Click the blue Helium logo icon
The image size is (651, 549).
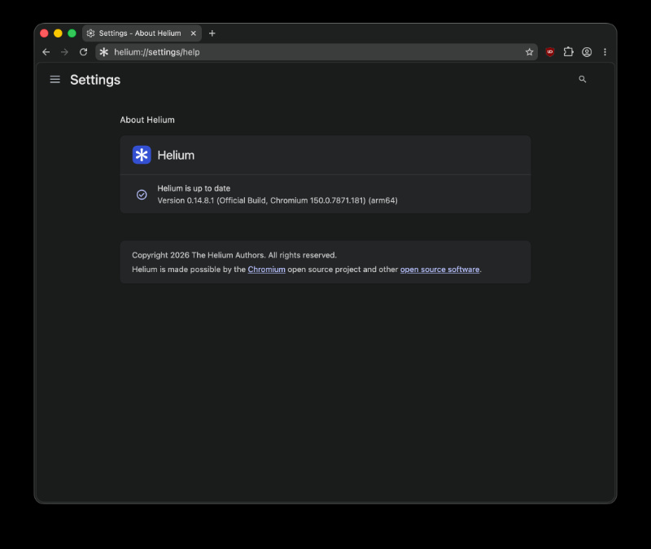(x=142, y=155)
